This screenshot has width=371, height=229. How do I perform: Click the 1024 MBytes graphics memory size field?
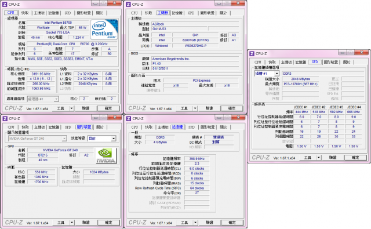pos(99,172)
